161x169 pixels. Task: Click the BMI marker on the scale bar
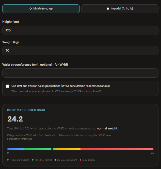coord(52,149)
